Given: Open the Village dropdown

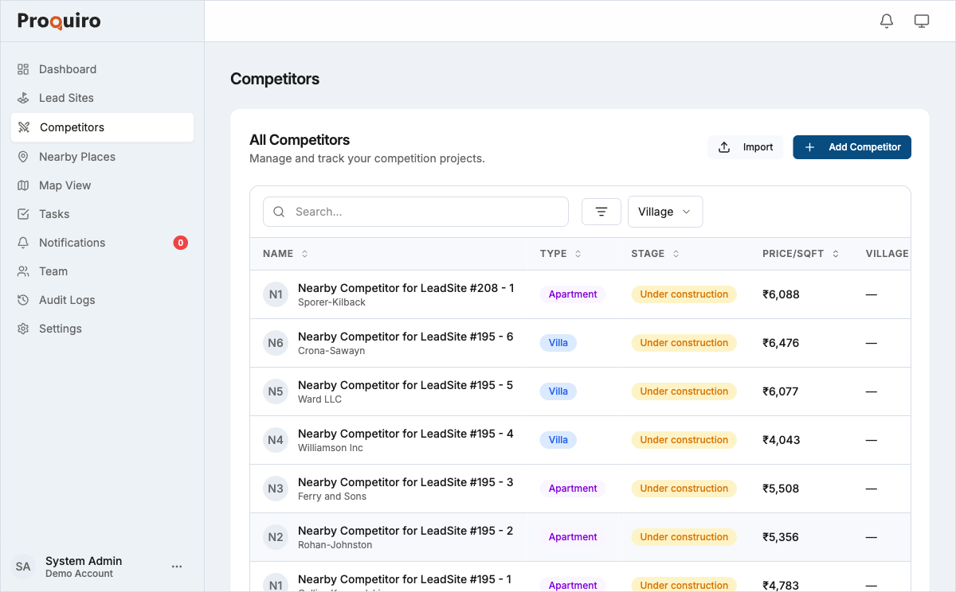Looking at the screenshot, I should [665, 212].
